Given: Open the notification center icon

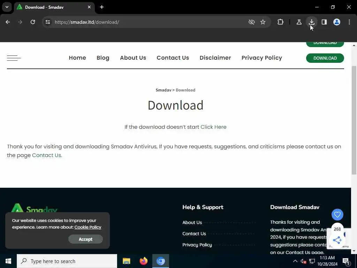Looking at the screenshot, I should click(346, 261).
